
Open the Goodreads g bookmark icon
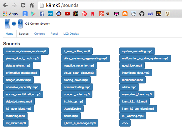point(167,14)
